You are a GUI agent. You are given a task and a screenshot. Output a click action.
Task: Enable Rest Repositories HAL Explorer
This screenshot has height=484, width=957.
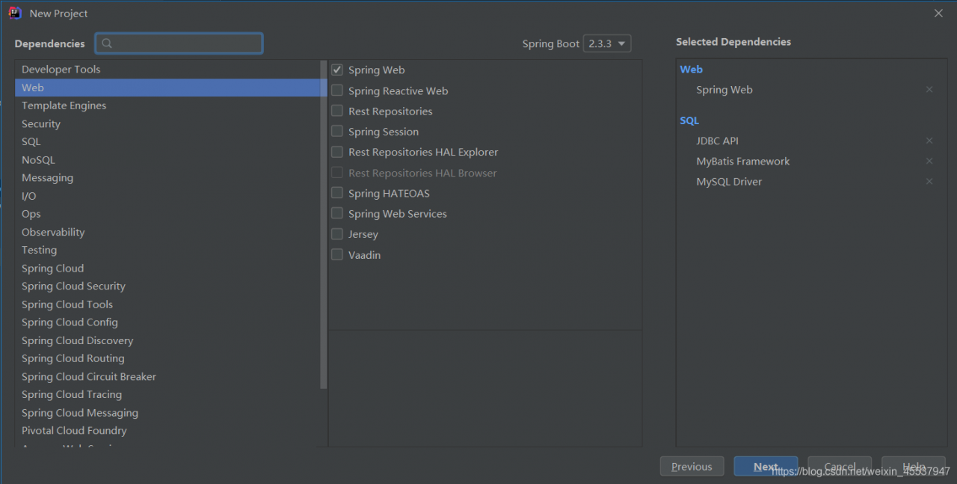pyautogui.click(x=337, y=152)
